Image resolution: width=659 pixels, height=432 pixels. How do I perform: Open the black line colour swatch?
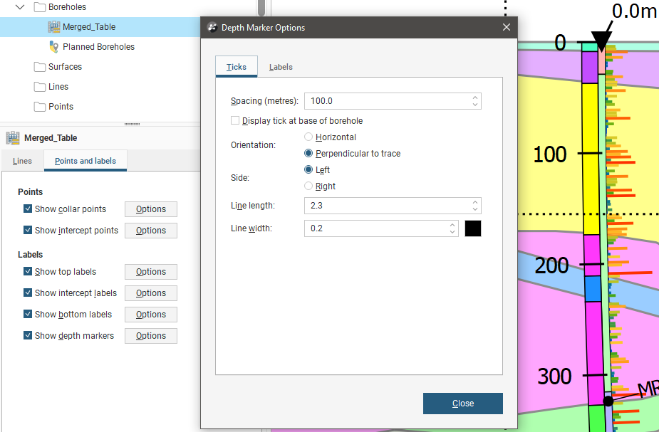coord(473,228)
